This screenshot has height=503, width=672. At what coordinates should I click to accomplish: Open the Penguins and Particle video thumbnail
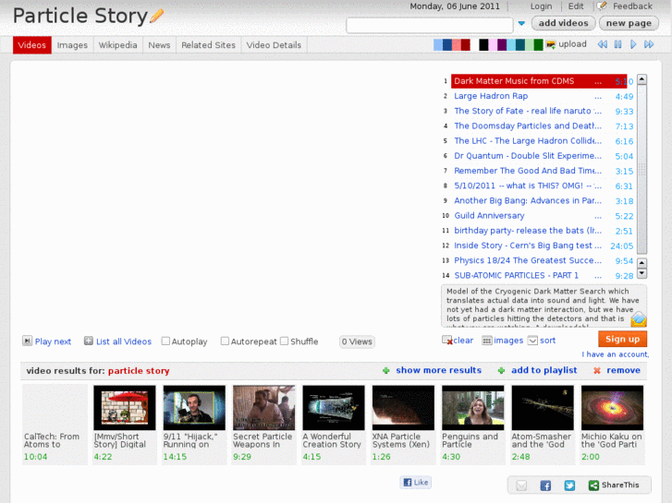point(472,408)
